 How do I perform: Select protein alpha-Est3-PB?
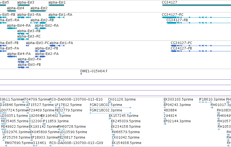[29, 65]
